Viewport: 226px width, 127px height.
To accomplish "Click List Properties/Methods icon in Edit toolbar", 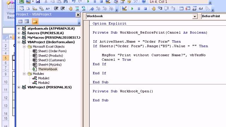I will 22,8.
